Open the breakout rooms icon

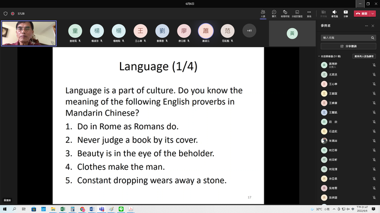click(x=297, y=14)
